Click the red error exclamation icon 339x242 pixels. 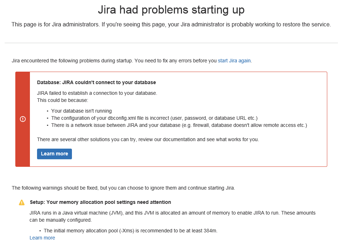click(23, 119)
